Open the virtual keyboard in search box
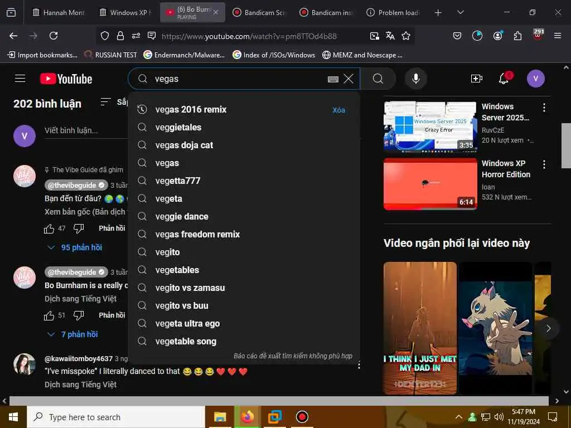This screenshot has height=428, width=571. (333, 79)
